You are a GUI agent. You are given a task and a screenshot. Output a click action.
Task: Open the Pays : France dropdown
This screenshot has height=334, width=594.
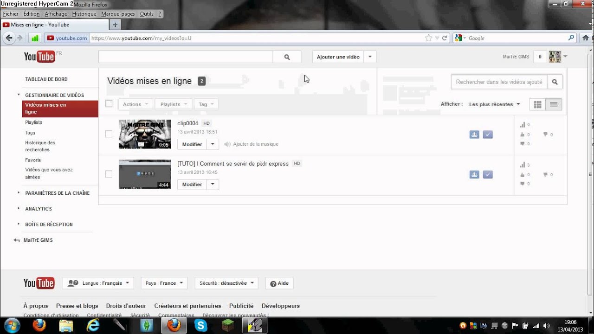pos(164,283)
